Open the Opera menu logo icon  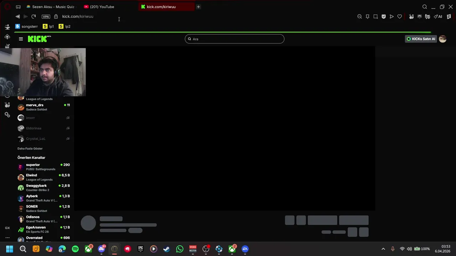tap(7, 7)
